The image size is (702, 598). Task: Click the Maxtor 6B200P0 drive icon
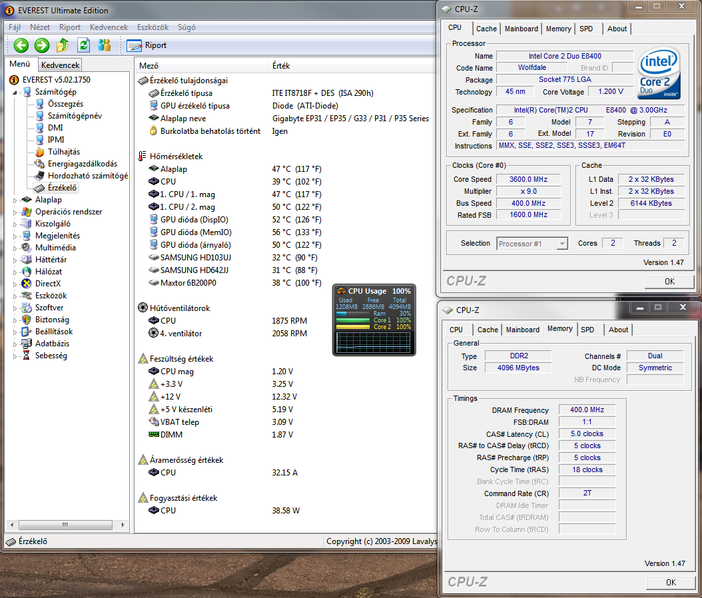154,283
